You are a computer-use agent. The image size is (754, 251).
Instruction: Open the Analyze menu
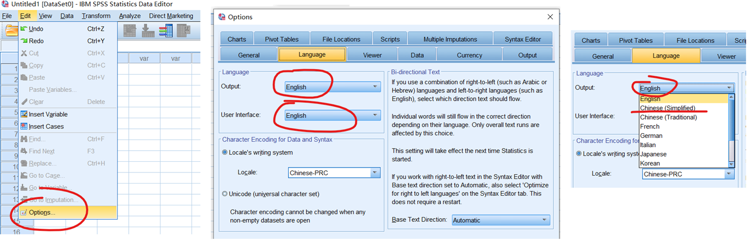(129, 16)
